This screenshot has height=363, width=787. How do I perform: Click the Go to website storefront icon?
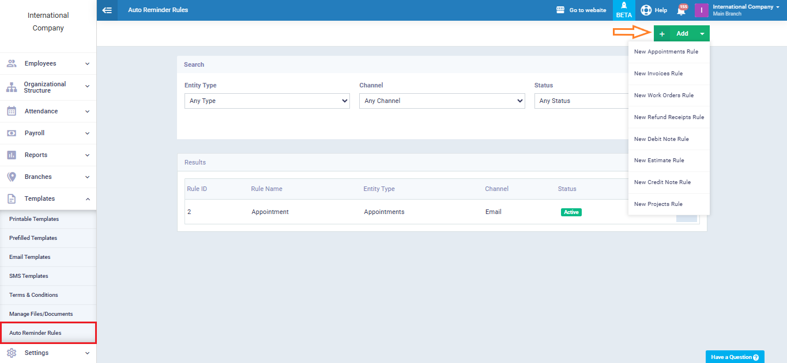coord(560,10)
